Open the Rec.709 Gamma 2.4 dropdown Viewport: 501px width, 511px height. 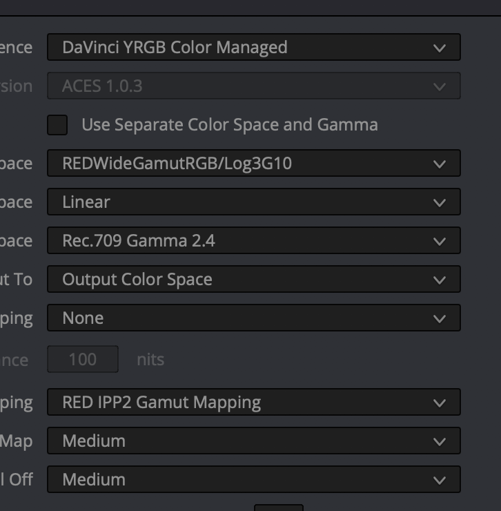click(254, 240)
